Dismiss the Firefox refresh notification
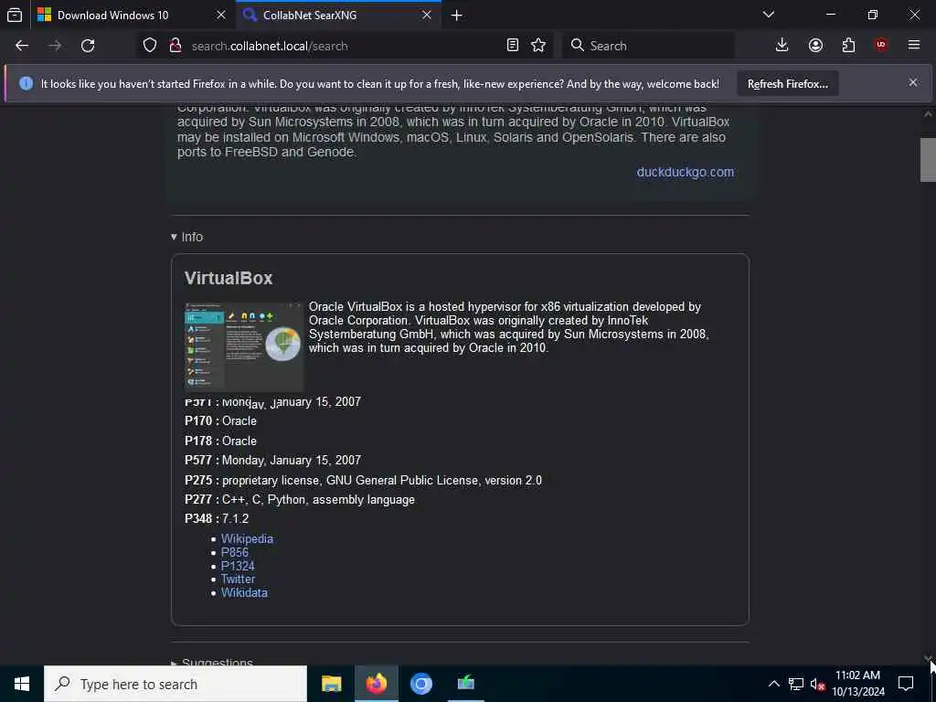The image size is (936, 702). 913,82
